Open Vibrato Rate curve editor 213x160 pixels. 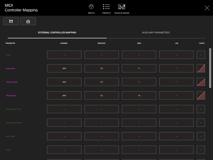pyautogui.click(x=201, y=95)
